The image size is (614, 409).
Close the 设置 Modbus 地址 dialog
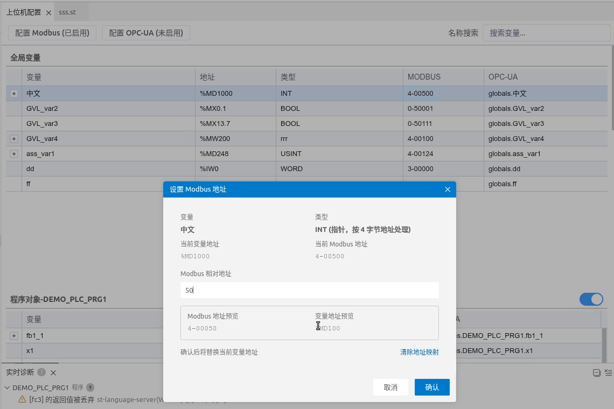pyautogui.click(x=448, y=189)
